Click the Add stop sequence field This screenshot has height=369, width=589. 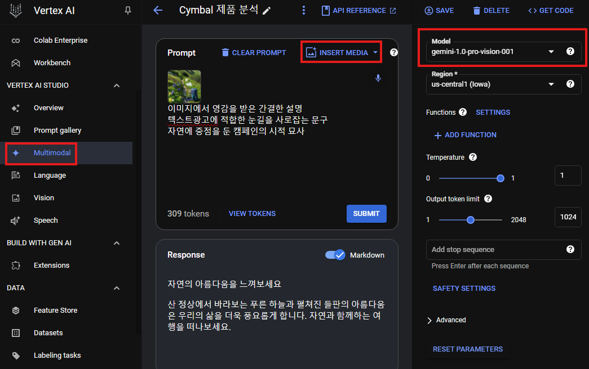click(x=504, y=250)
